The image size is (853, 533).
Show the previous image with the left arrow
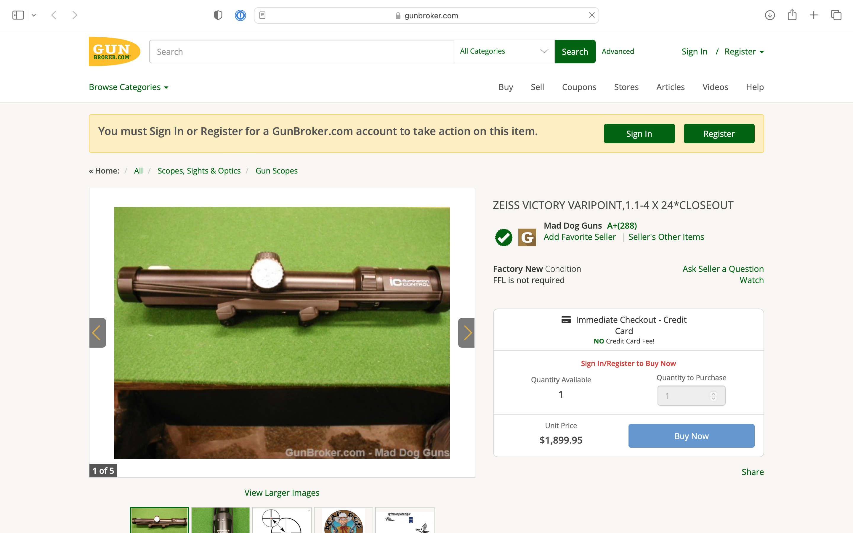97,333
